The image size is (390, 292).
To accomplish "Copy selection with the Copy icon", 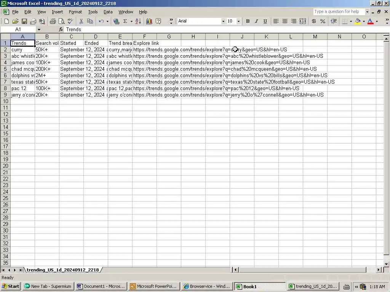I will 90,21.
